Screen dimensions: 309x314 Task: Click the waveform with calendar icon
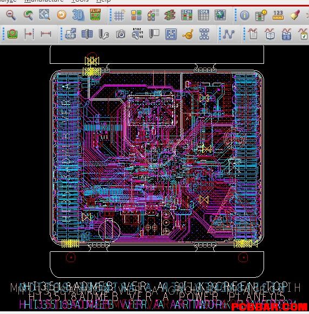click(x=286, y=34)
